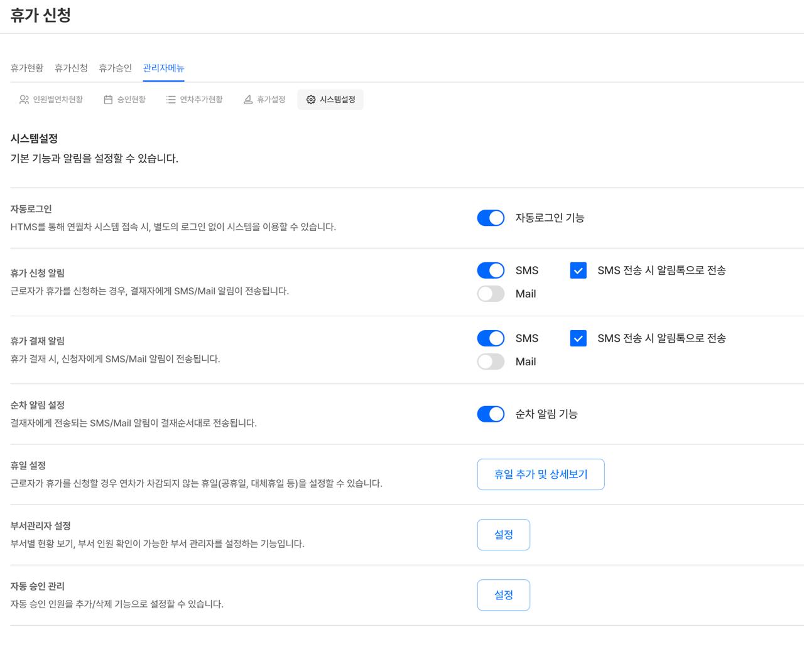
Task: Click the stamp icon beside 휴가설정
Action: coord(248,100)
